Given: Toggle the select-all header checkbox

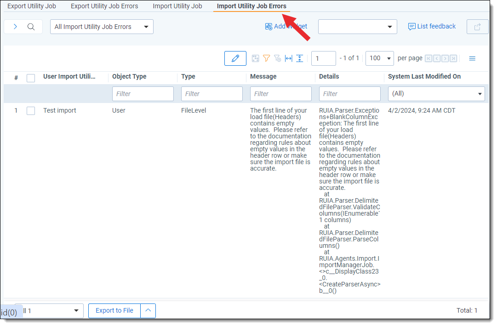Looking at the screenshot, I should pyautogui.click(x=31, y=78).
